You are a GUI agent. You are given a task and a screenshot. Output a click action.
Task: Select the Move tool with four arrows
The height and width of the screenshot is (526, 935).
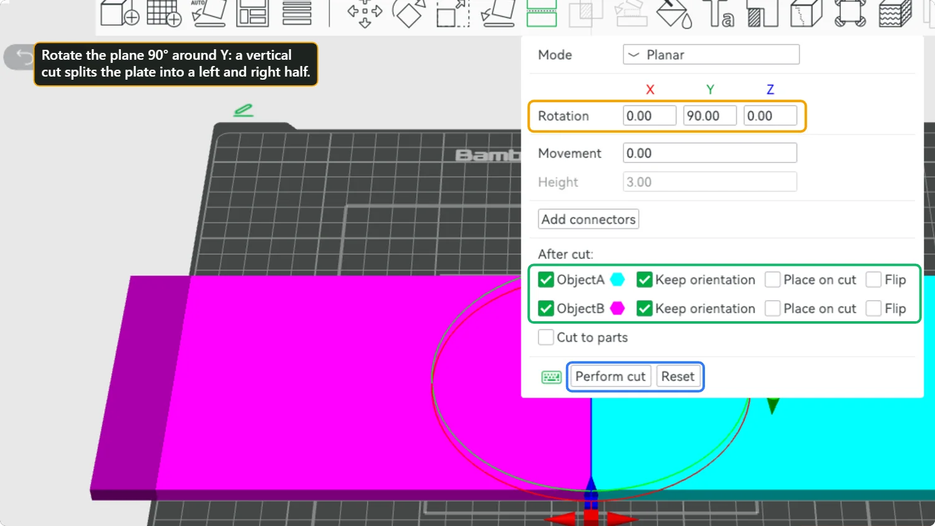pyautogui.click(x=365, y=14)
